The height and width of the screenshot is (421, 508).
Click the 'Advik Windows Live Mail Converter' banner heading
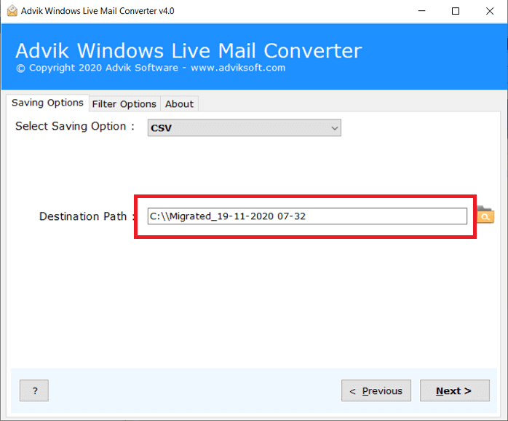point(188,50)
